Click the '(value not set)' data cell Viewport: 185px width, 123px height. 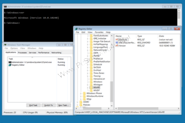166,40
